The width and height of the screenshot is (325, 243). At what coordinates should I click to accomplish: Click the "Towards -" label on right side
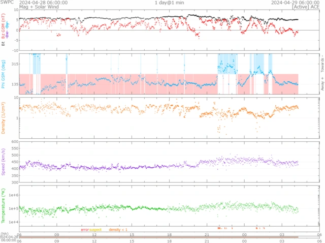tap(322, 63)
